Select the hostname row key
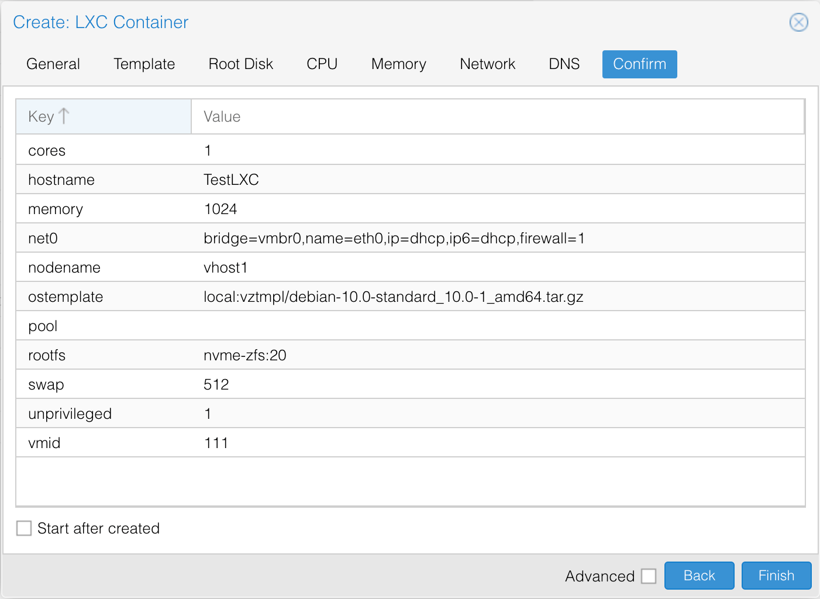The width and height of the screenshot is (820, 599). click(x=61, y=180)
